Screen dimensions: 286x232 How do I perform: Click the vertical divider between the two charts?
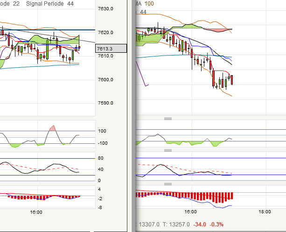pyautogui.click(x=133, y=116)
